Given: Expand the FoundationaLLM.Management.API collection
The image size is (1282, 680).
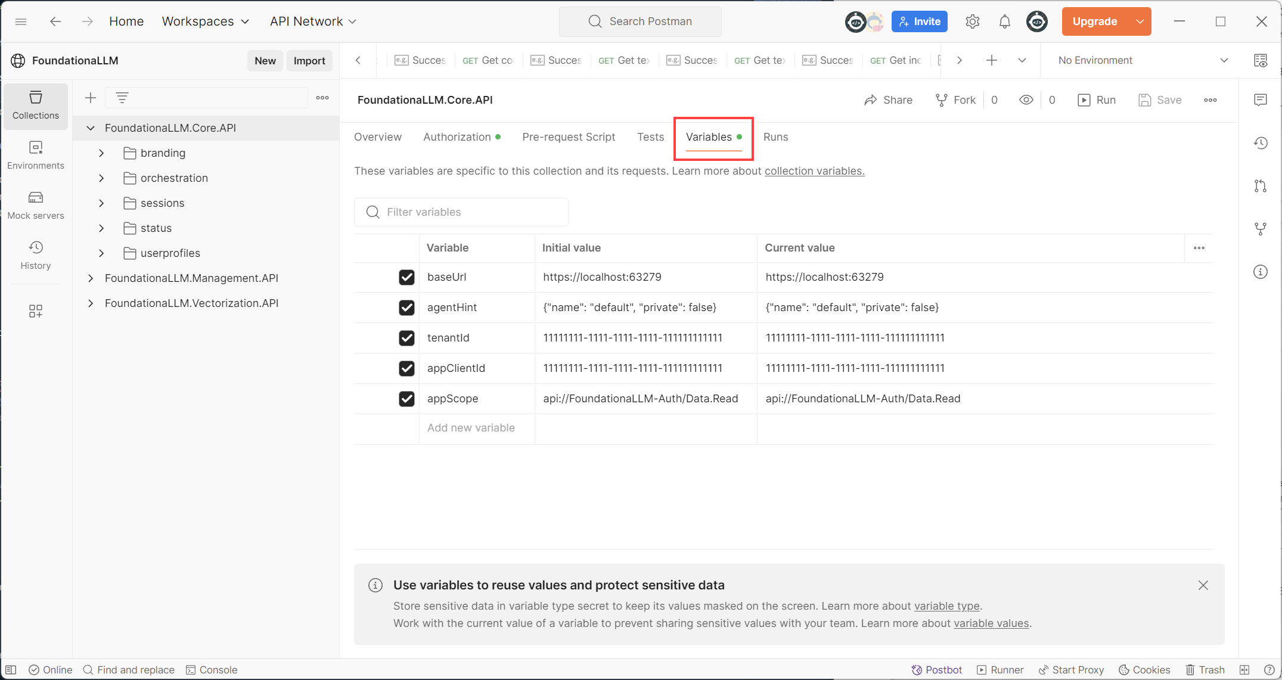Looking at the screenshot, I should pos(91,278).
